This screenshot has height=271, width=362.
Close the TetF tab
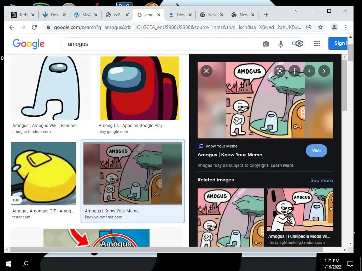(x=33, y=15)
